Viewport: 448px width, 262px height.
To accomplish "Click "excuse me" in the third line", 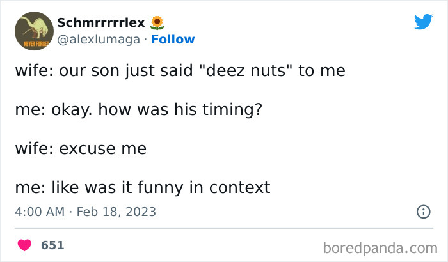I will click(102, 149).
